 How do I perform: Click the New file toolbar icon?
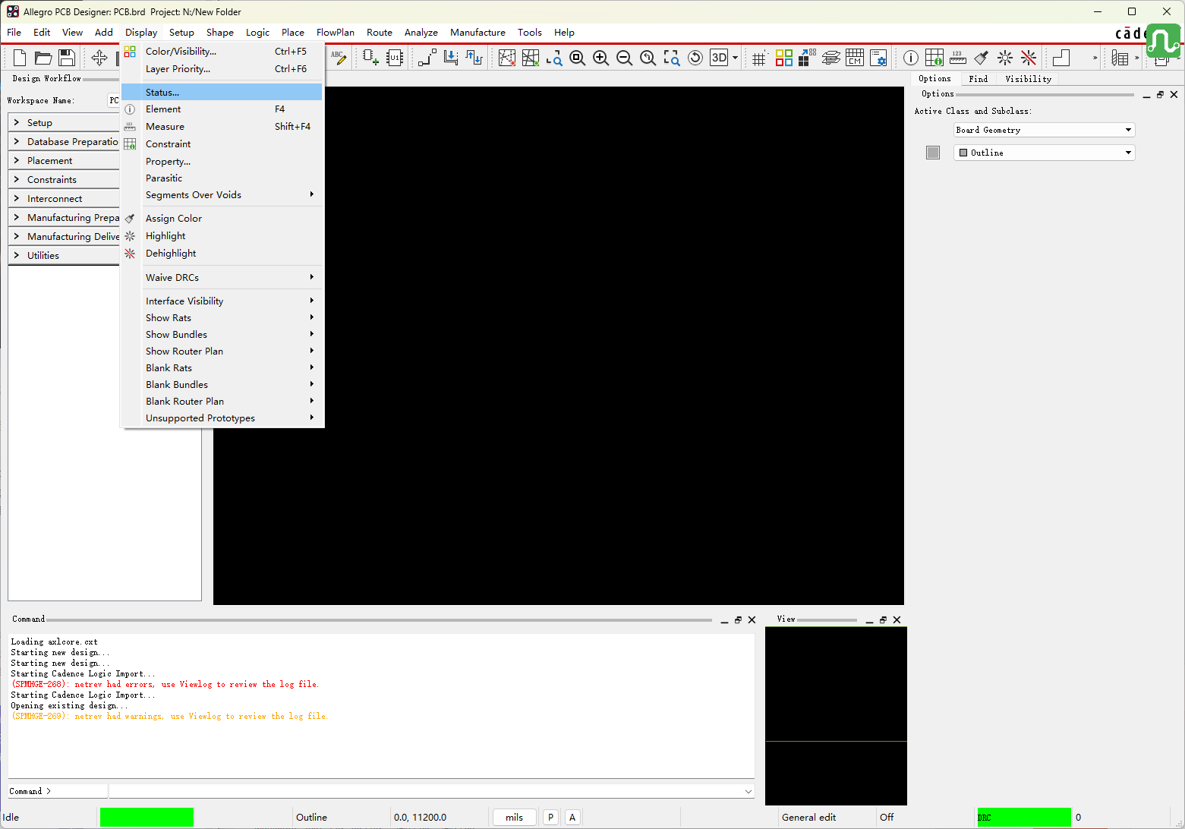click(x=20, y=58)
